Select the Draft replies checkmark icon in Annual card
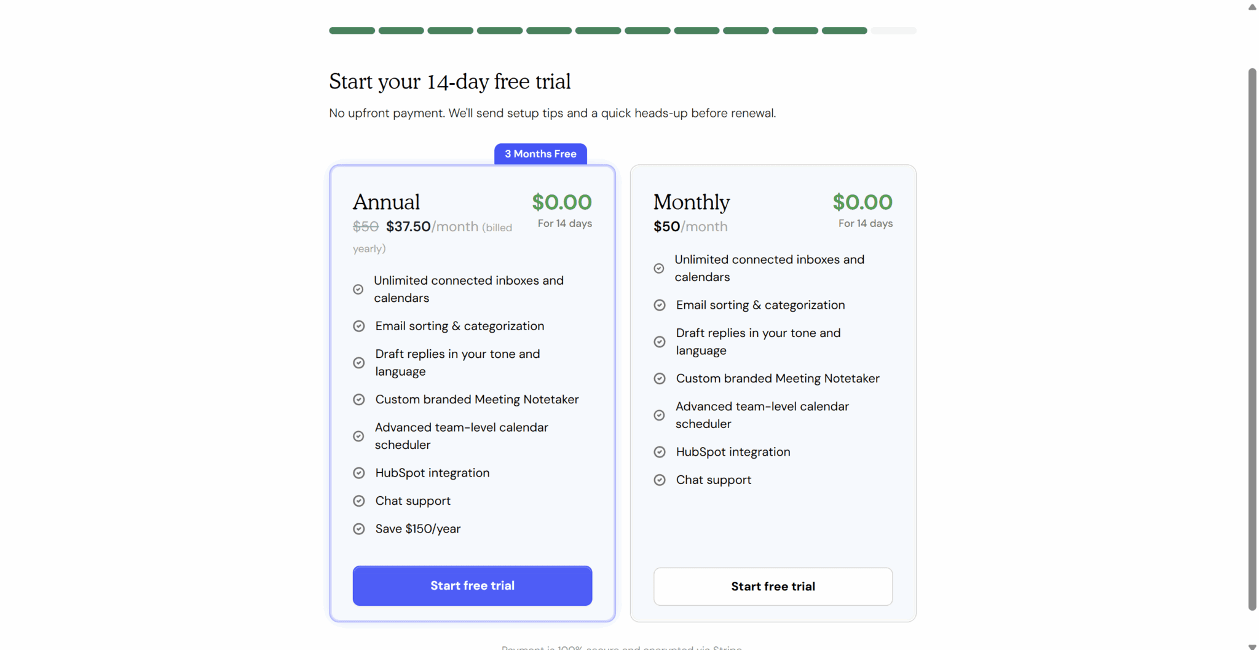The image size is (1259, 650). click(x=358, y=363)
